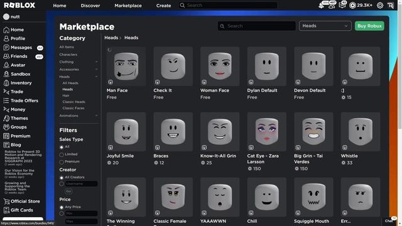This screenshot has width=402, height=226.
Task: Open the Squiggle Mouth head thumbnail
Action: (x=313, y=197)
